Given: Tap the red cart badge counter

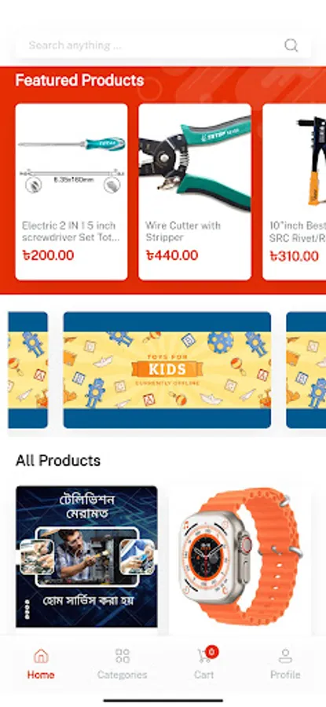Looking at the screenshot, I should pyautogui.click(x=212, y=651).
